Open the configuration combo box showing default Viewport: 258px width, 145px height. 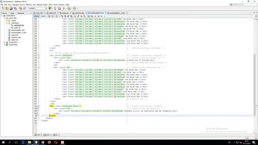[x=38, y=8]
